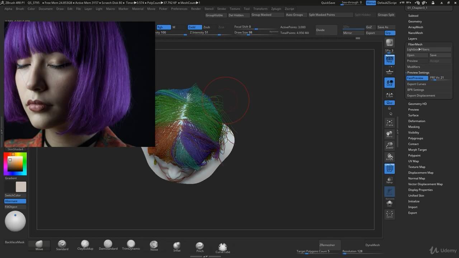Image resolution: width=459 pixels, height=258 pixels.
Task: Expand the Geometry HD section
Action: click(x=417, y=104)
